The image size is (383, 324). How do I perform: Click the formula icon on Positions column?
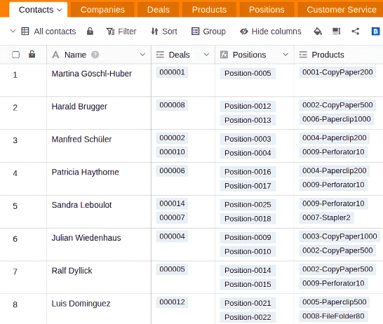(224, 55)
